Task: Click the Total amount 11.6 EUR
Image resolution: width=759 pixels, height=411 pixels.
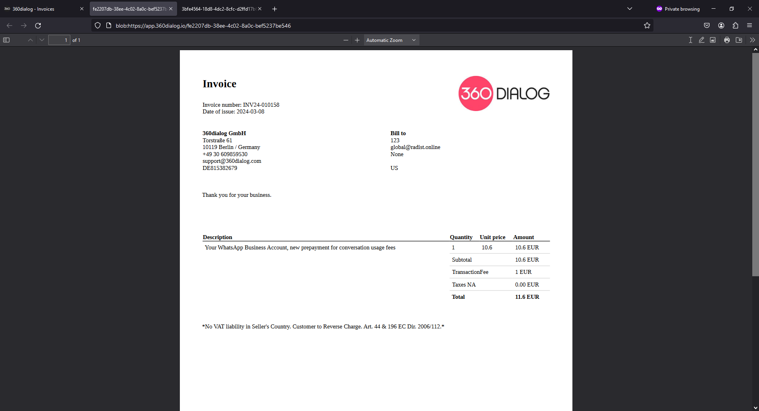Action: pos(527,297)
